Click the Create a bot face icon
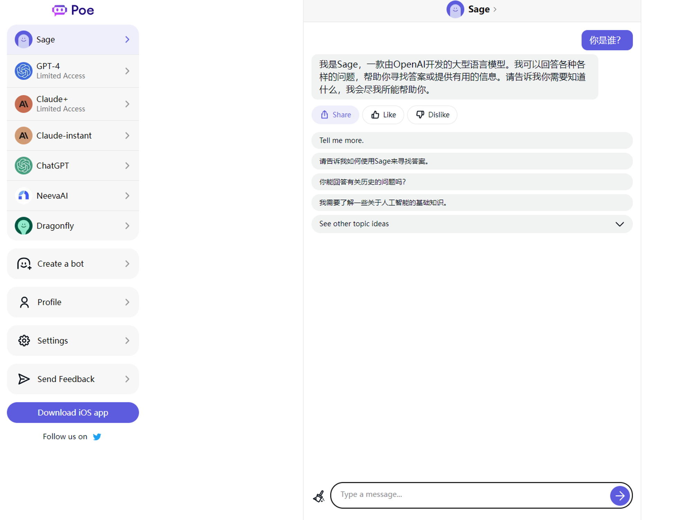Screen dimensions: 692x520 (x=24, y=264)
